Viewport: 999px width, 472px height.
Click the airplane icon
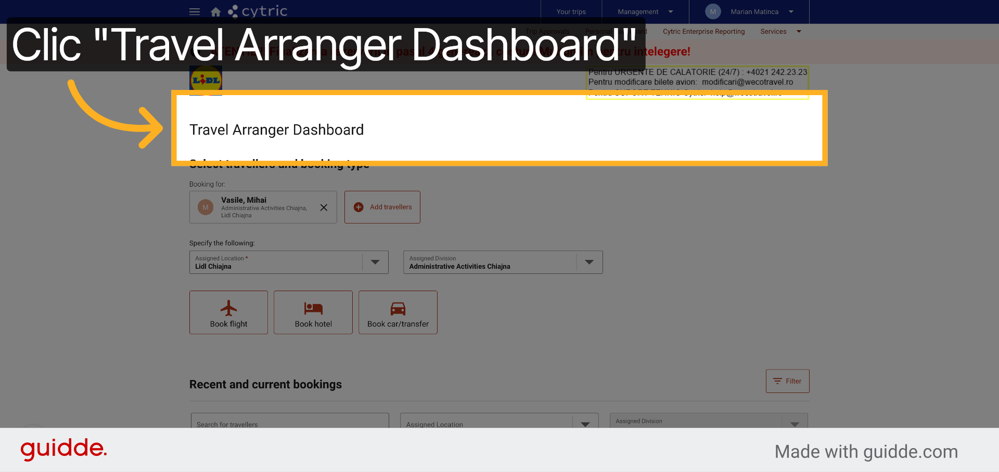pyautogui.click(x=228, y=308)
